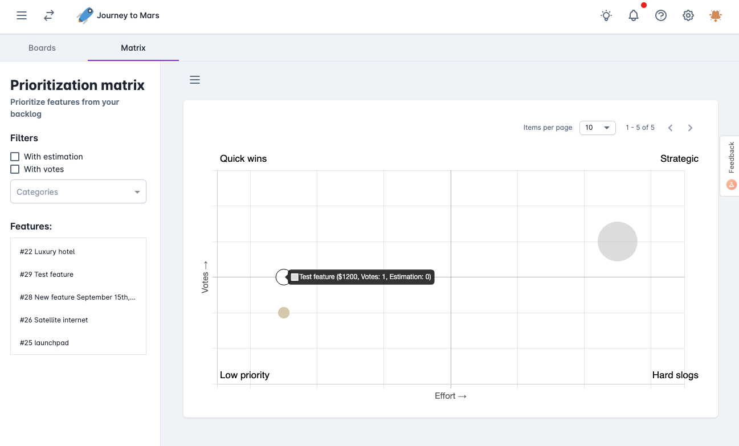This screenshot has width=739, height=446.
Task: Open the Feedback side button
Action: (x=731, y=166)
